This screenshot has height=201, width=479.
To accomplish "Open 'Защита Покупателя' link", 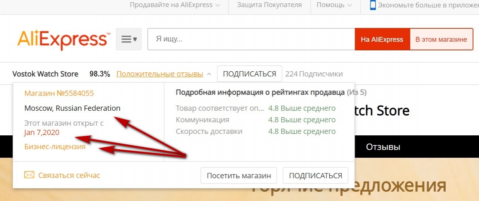I will tap(269, 5).
